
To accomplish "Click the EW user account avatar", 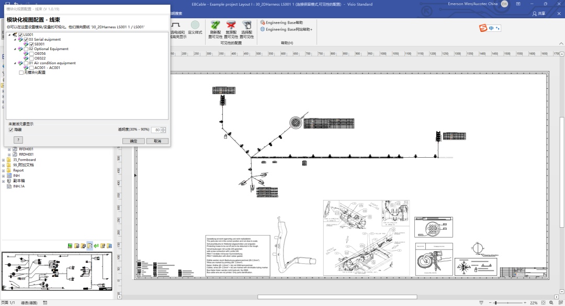I will point(504,4).
